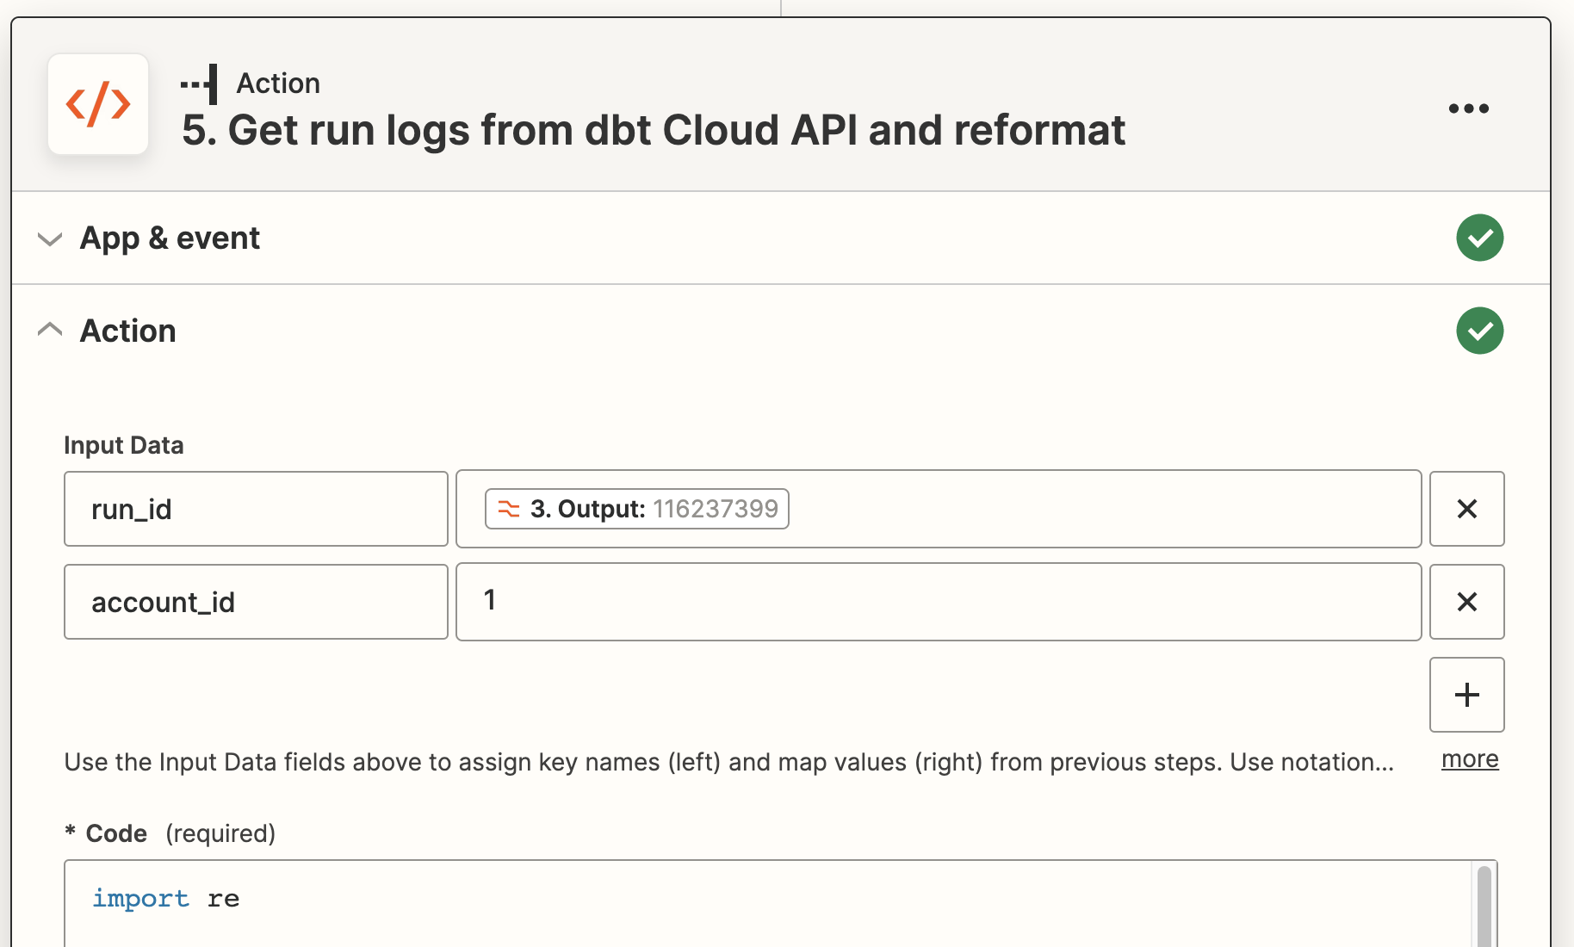Click the Action label header tab
This screenshot has width=1574, height=947.
[x=277, y=83]
